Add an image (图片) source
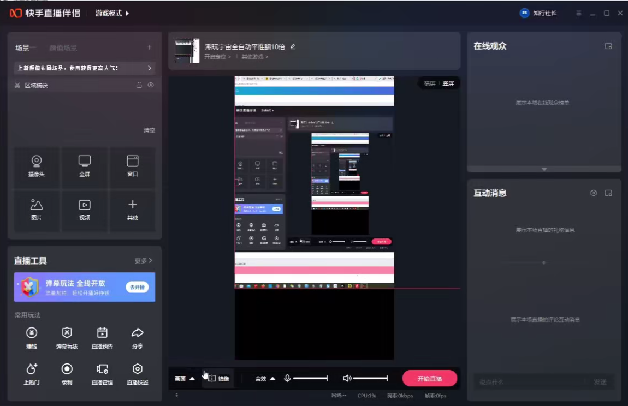The width and height of the screenshot is (628, 406). (37, 210)
